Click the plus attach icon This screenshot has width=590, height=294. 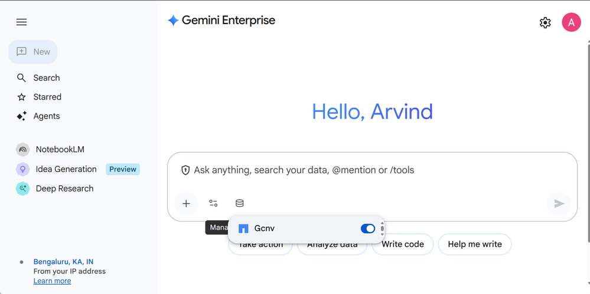click(186, 203)
